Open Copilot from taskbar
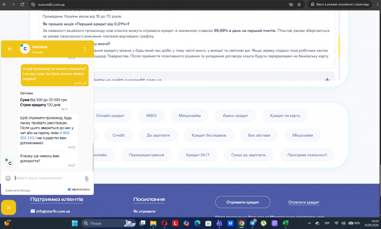Image resolution: width=381 pixels, height=229 pixels. [187, 223]
